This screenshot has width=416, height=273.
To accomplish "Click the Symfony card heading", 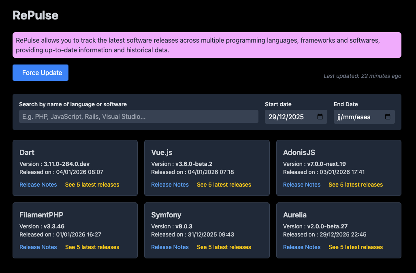I will 166,215.
